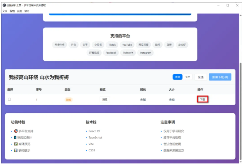Image resolution: width=244 pixels, height=166 pixels.
Task: Click the 好看视频 platform chip
Action: (x=94, y=53)
